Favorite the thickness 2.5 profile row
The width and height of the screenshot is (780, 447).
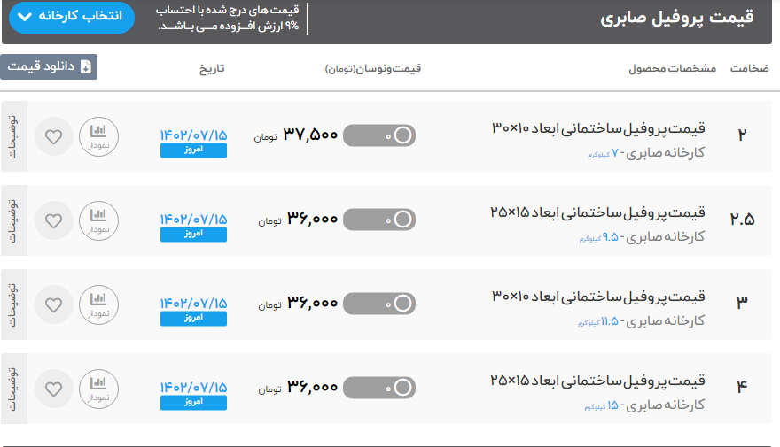(x=54, y=220)
